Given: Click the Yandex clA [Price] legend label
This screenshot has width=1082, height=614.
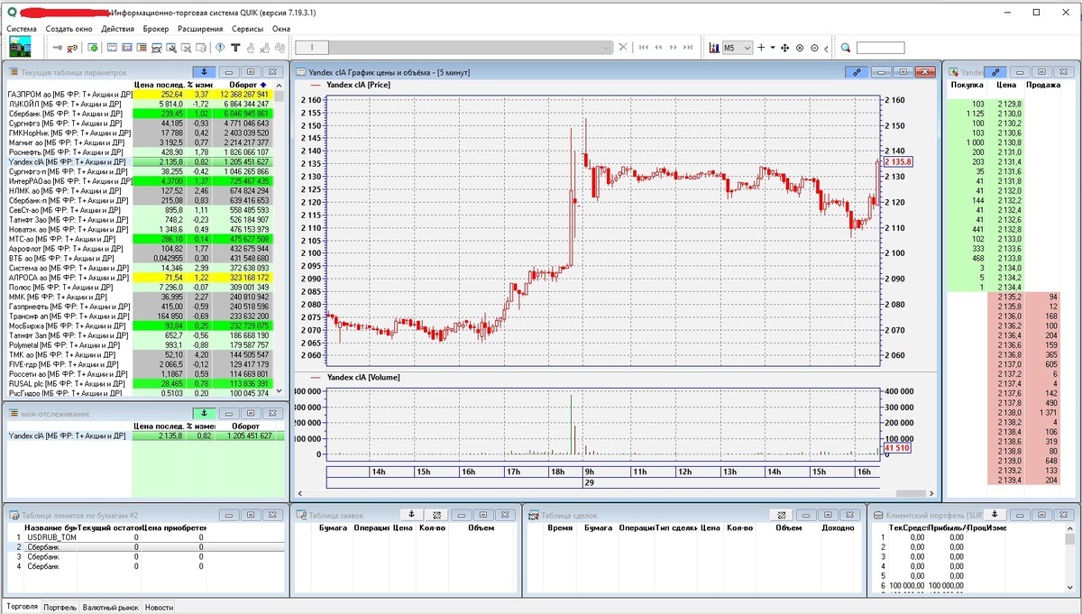Looking at the screenshot, I should [x=359, y=85].
